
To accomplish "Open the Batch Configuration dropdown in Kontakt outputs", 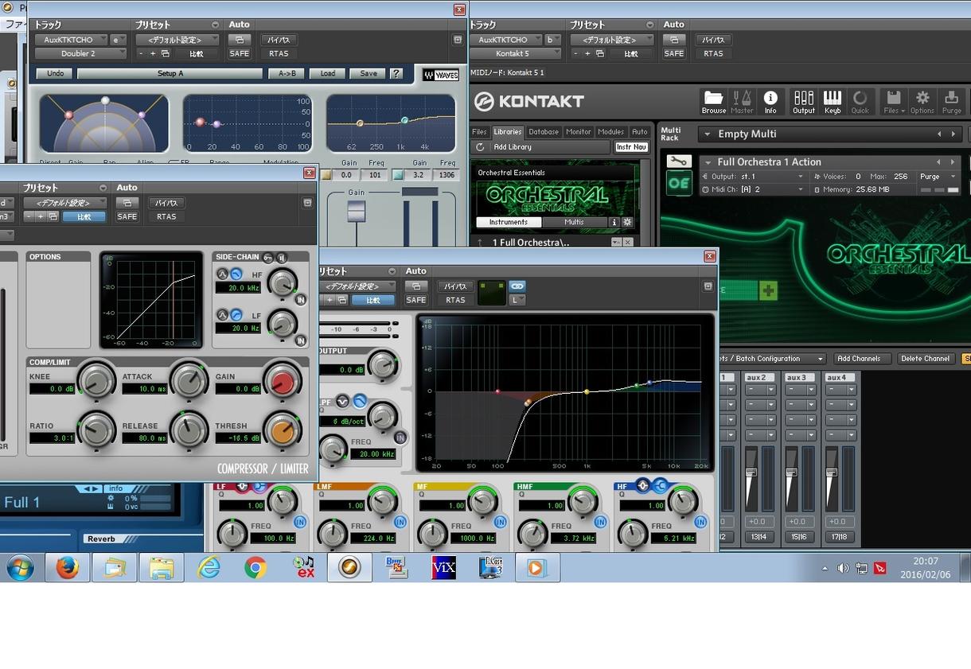I will [x=771, y=359].
